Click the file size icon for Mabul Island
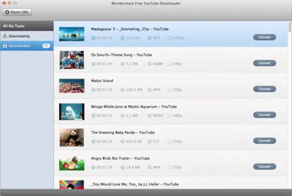This screenshot has height=196, width=292. click(123, 90)
